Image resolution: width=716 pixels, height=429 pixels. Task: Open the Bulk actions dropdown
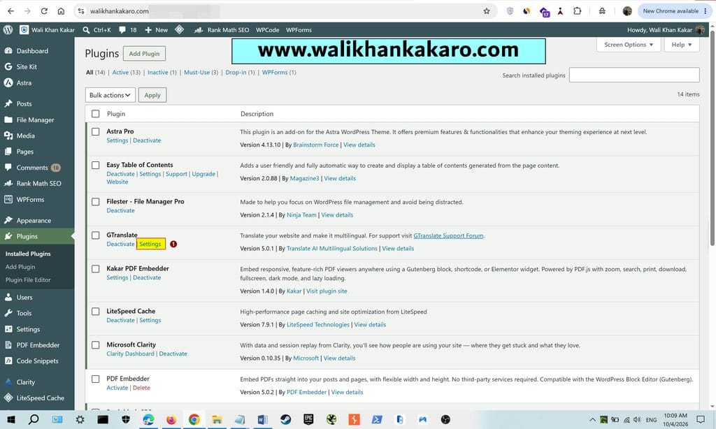pyautogui.click(x=110, y=95)
